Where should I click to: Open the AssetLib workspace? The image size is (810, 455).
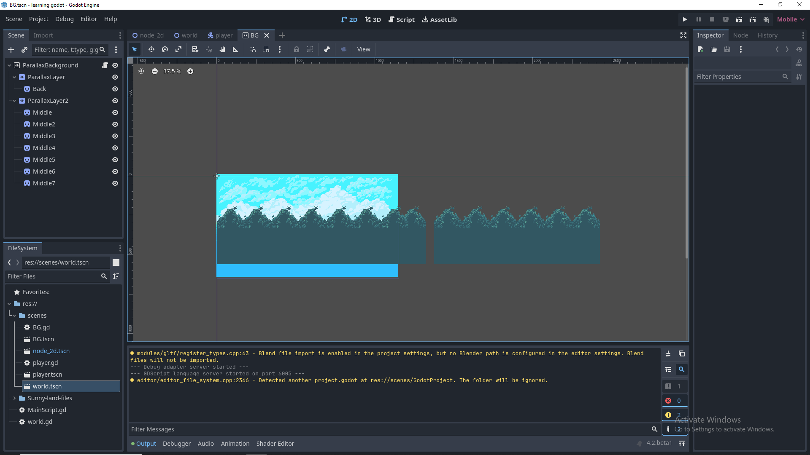[440, 19]
